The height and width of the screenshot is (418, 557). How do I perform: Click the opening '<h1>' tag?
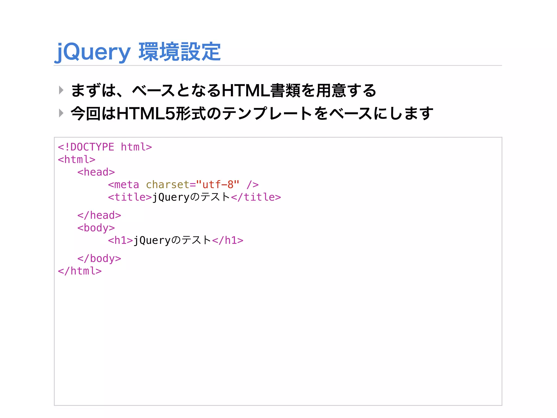[120, 241]
